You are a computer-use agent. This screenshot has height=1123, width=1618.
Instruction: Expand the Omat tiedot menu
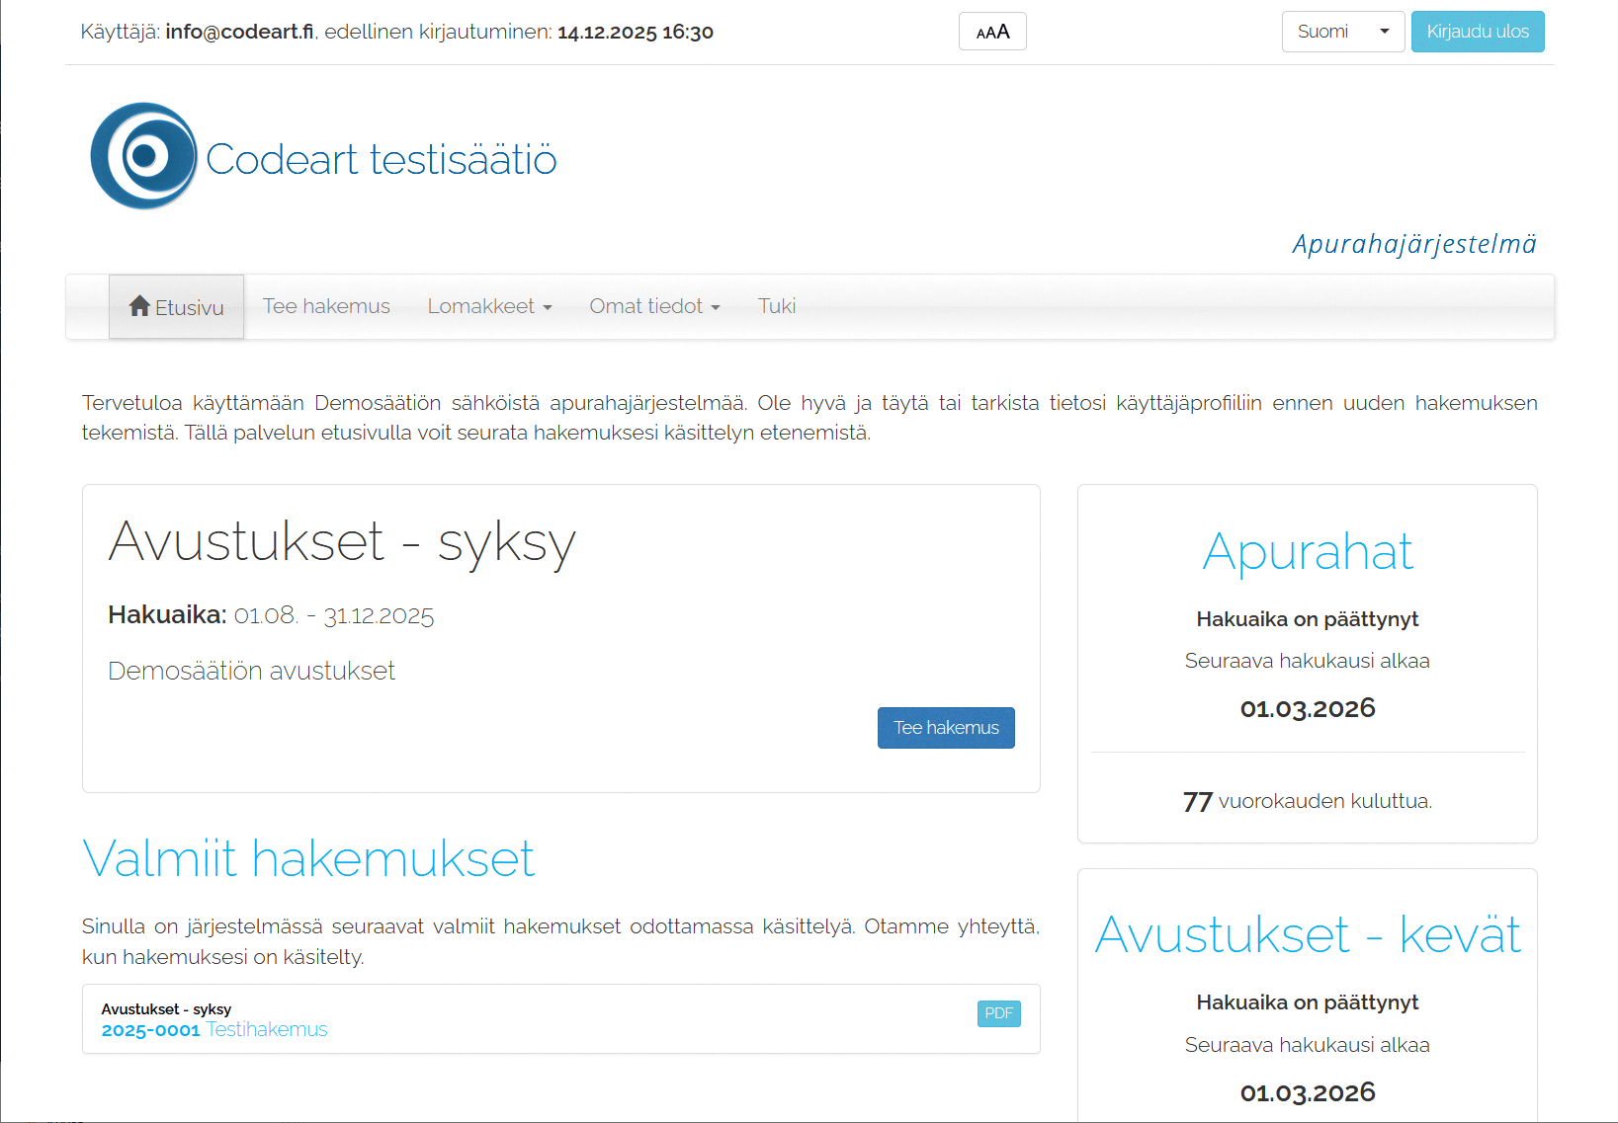click(x=654, y=306)
